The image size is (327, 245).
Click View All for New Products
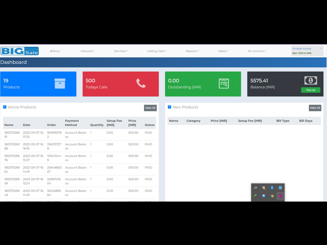315,108
